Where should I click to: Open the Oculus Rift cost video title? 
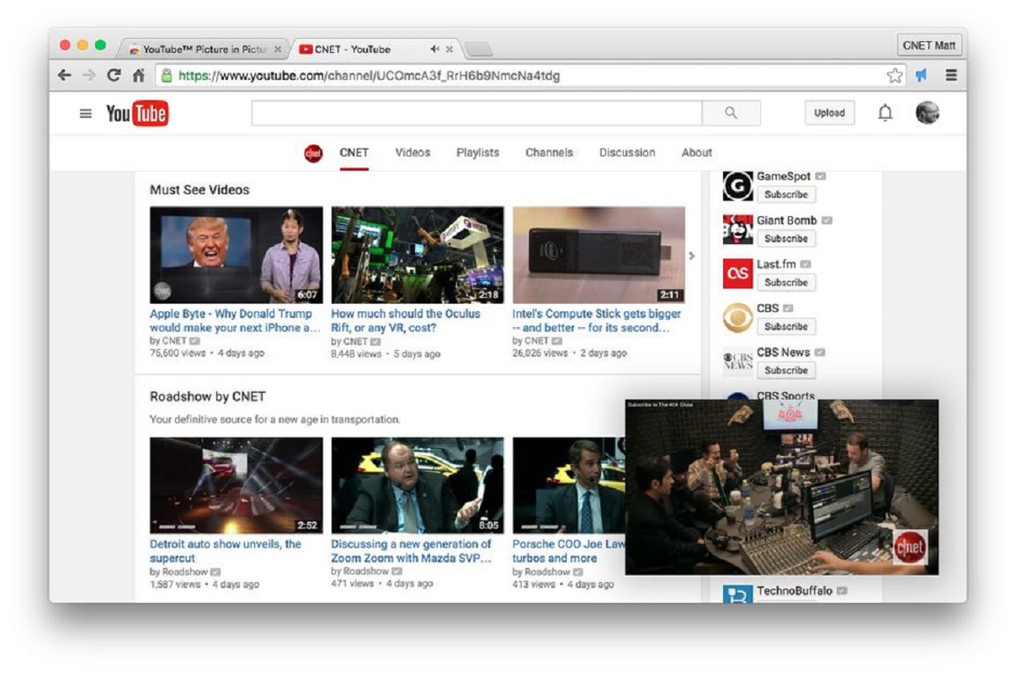[406, 321]
